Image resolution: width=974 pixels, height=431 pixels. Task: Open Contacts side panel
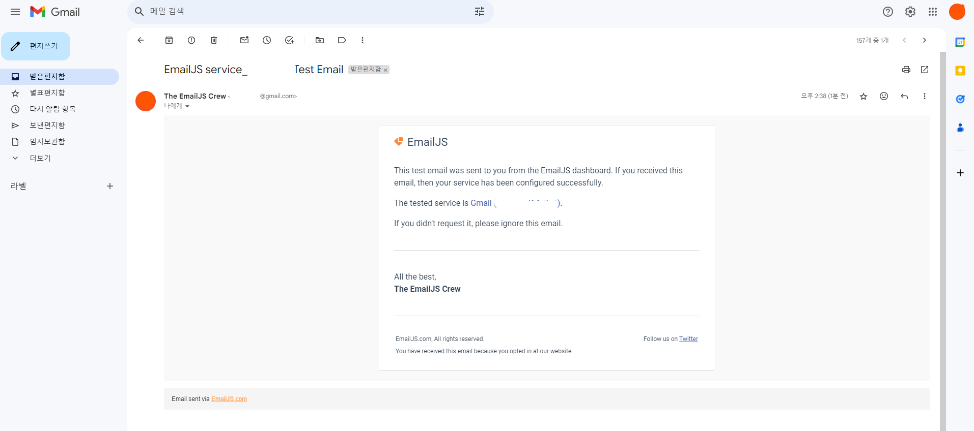tap(960, 128)
